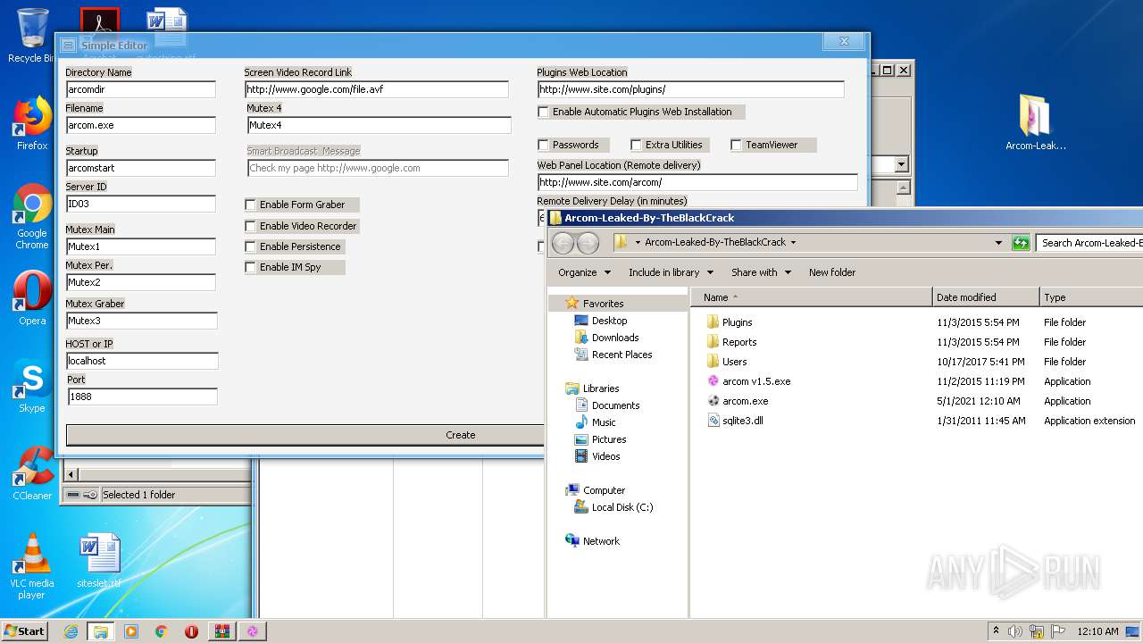Select the Reports folder in Explorer
The width and height of the screenshot is (1143, 643).
738,342
